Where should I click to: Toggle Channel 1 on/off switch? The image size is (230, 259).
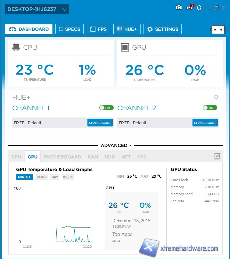106,108
